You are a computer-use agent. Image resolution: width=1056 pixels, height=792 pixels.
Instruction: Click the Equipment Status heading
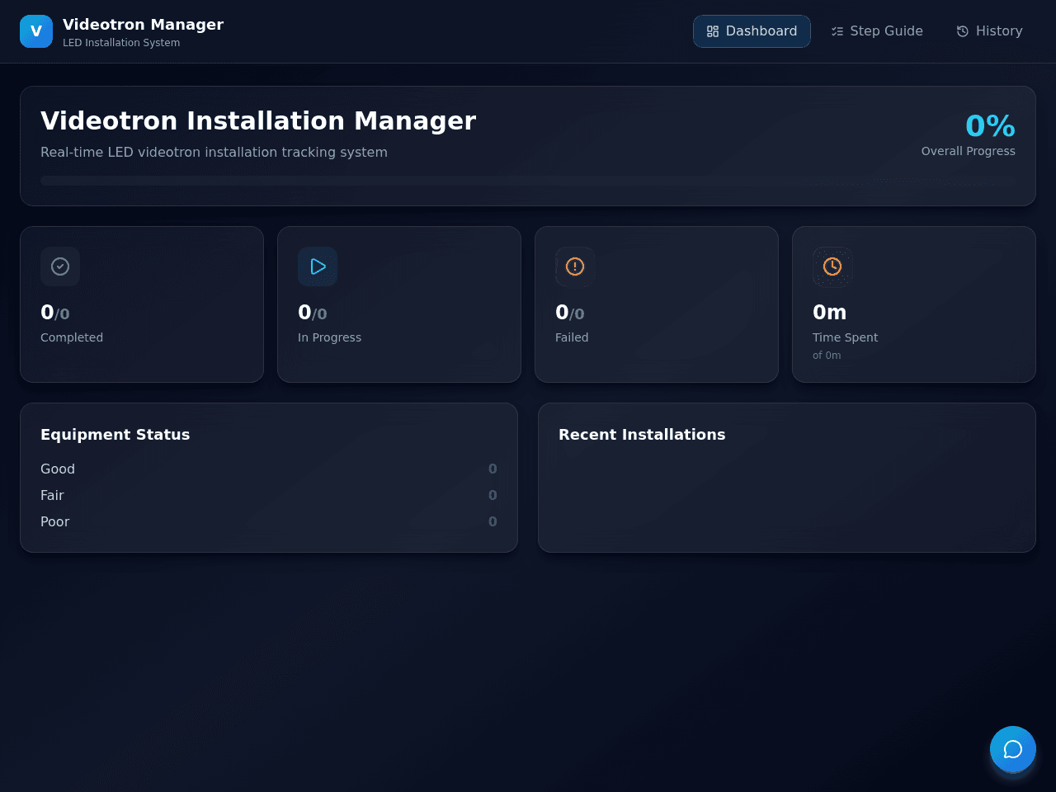115,435
